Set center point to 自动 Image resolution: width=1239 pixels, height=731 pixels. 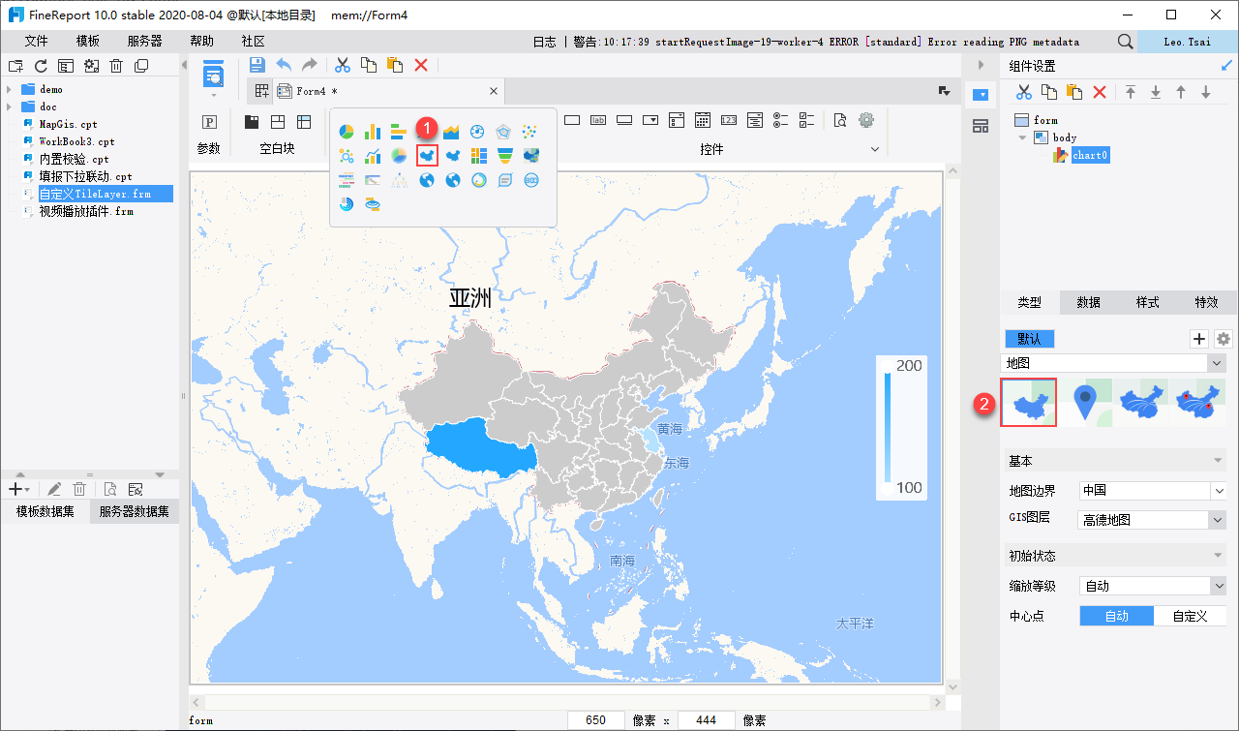1117,616
